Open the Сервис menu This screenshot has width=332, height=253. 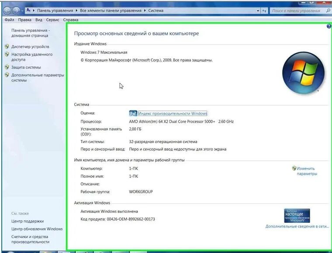(x=52, y=20)
